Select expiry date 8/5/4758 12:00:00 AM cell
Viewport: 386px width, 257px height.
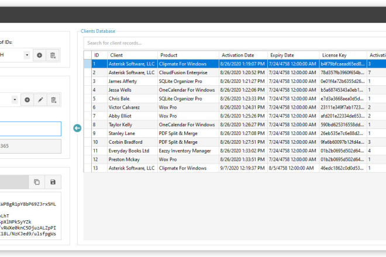pos(294,168)
